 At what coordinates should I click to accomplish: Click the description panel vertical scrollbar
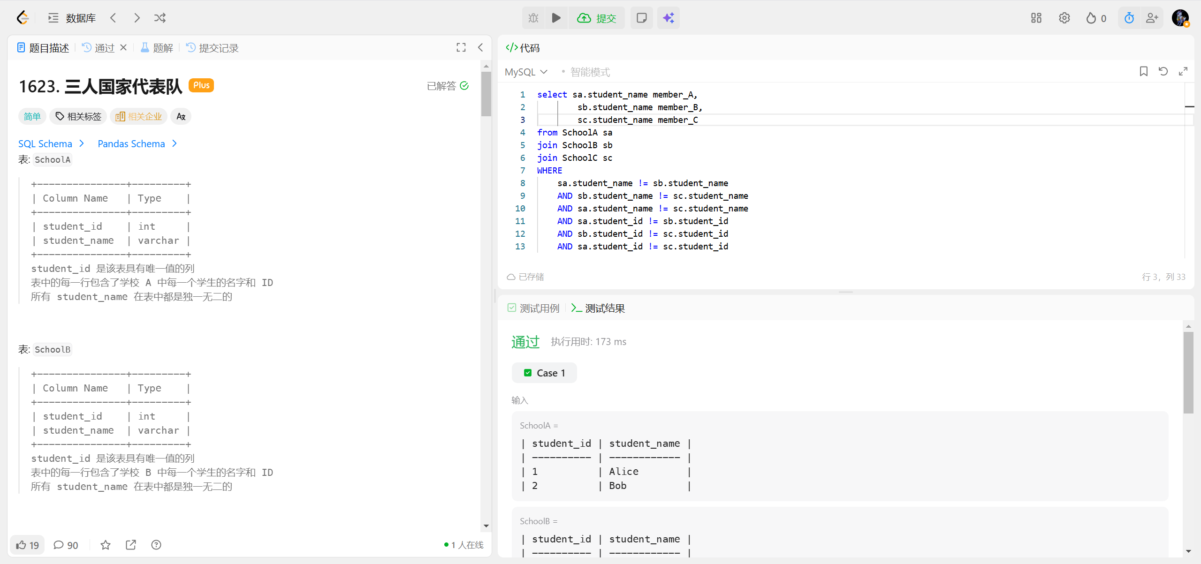tap(486, 94)
